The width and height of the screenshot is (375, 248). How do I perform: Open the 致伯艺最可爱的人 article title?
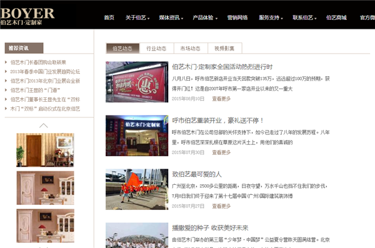click(197, 174)
